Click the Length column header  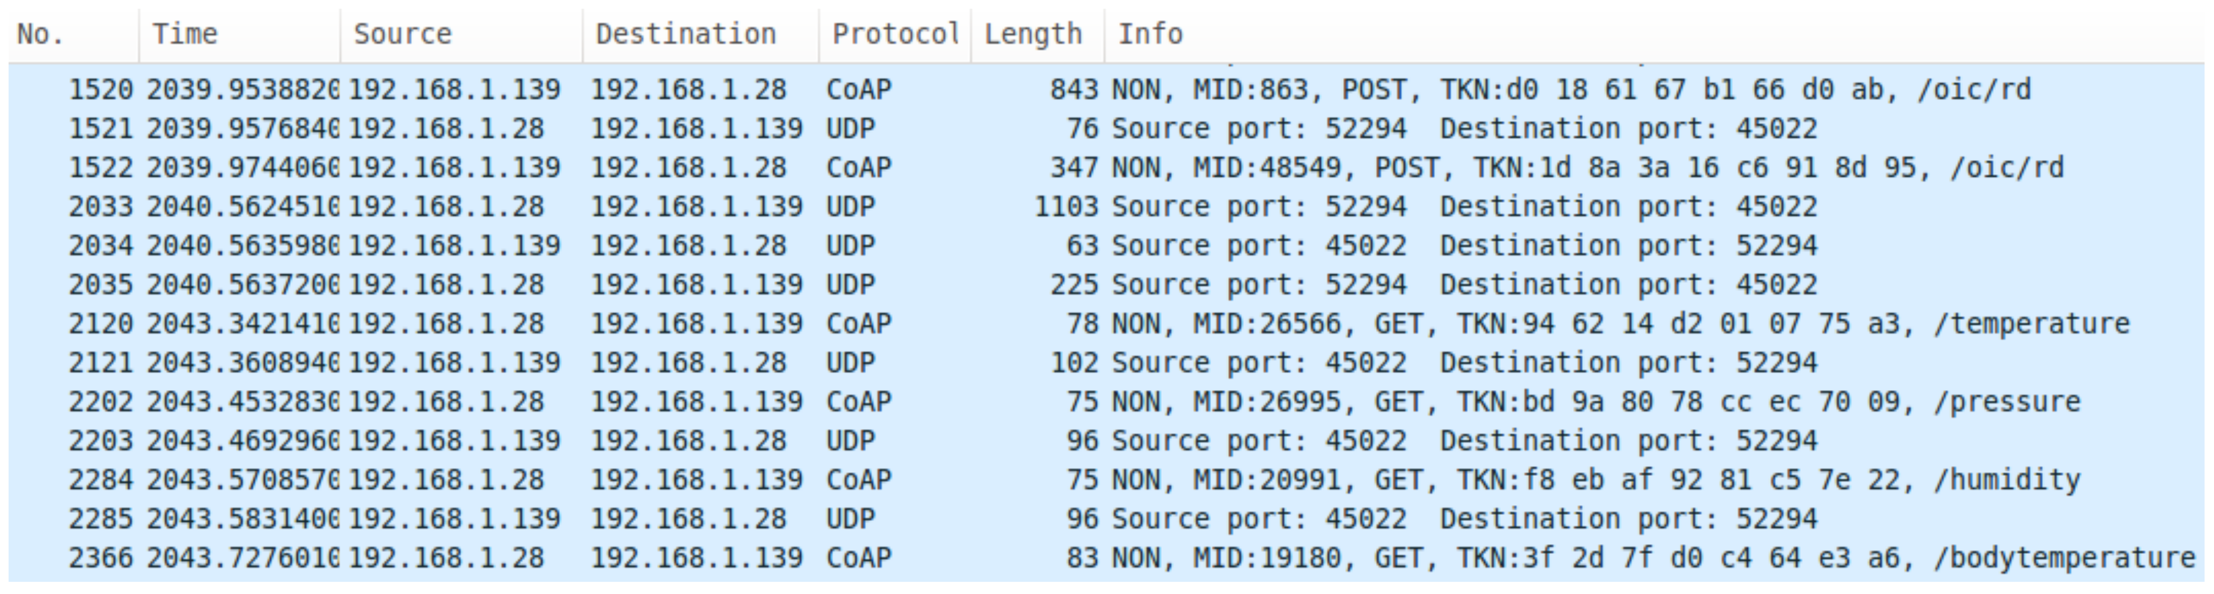(x=1032, y=34)
